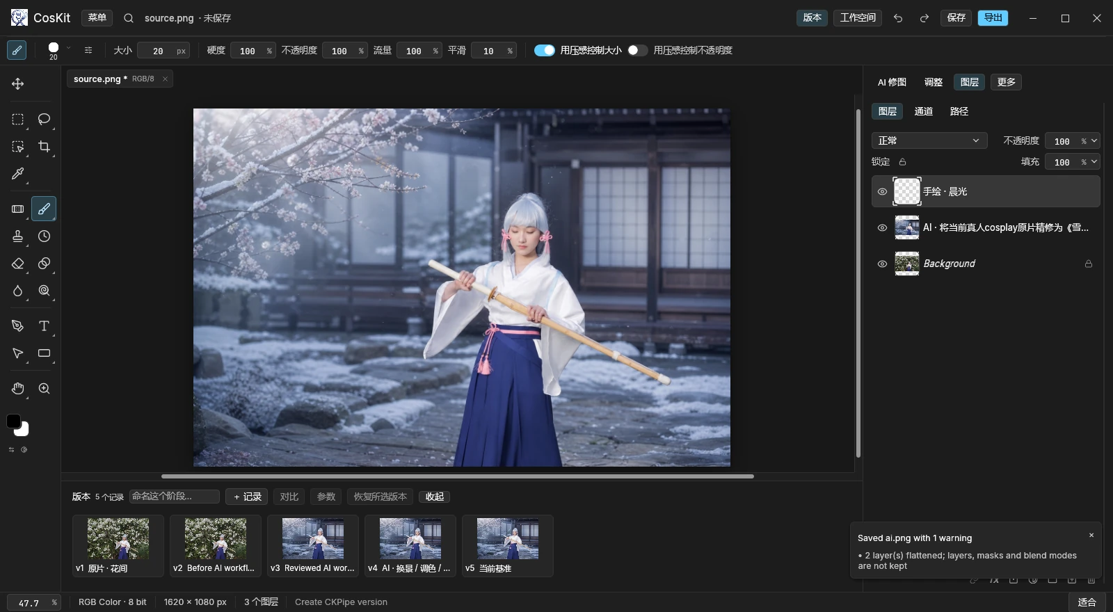The image size is (1113, 612).
Task: Hide the Background layer
Action: (x=882, y=264)
